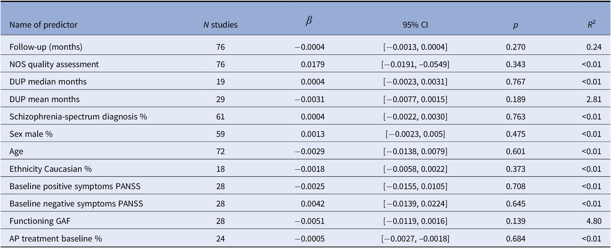The width and height of the screenshot is (611, 248).
Task: Select the "Sex male %" predictor cell
Action: click(x=31, y=134)
